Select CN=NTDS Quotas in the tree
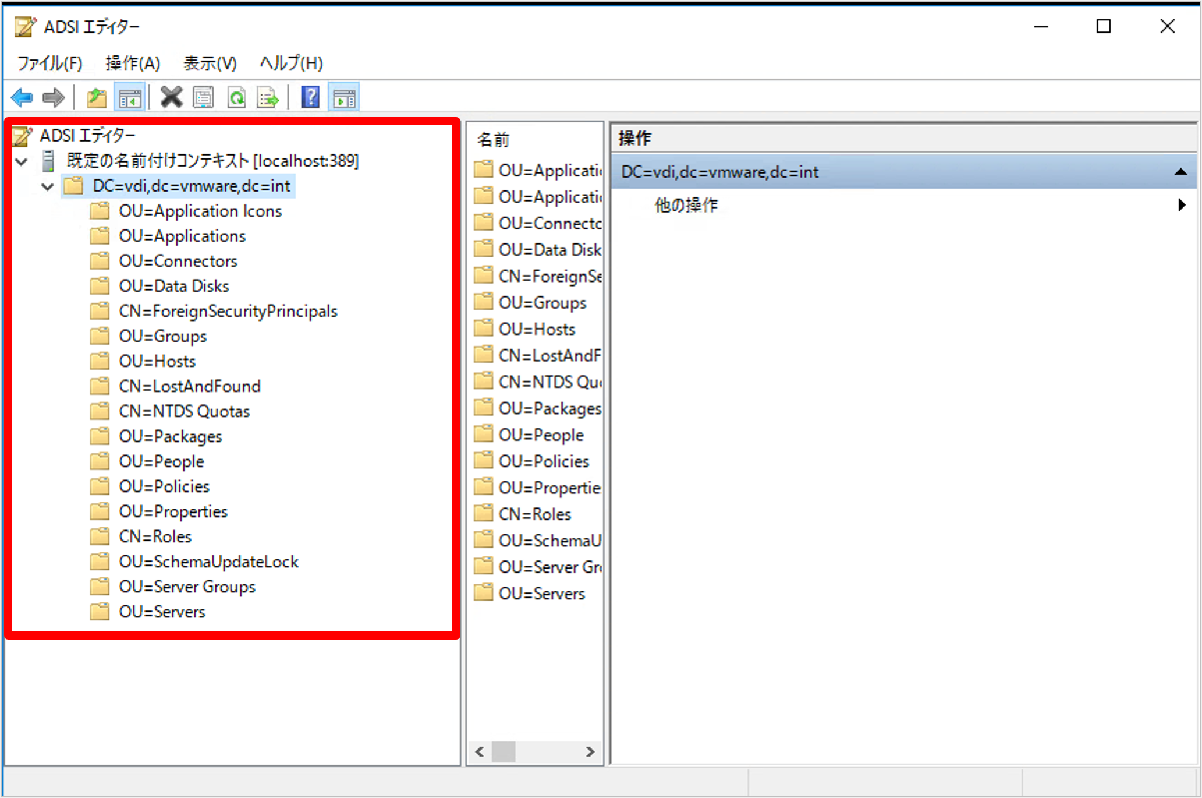Viewport: 1202px width, 798px height. tap(185, 411)
